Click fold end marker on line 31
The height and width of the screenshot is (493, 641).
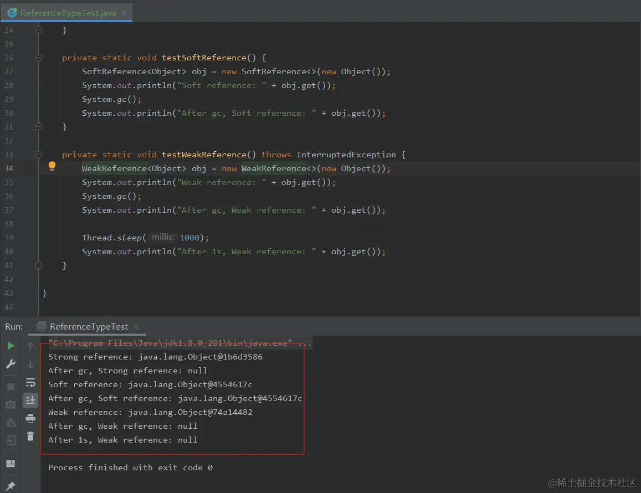[39, 127]
